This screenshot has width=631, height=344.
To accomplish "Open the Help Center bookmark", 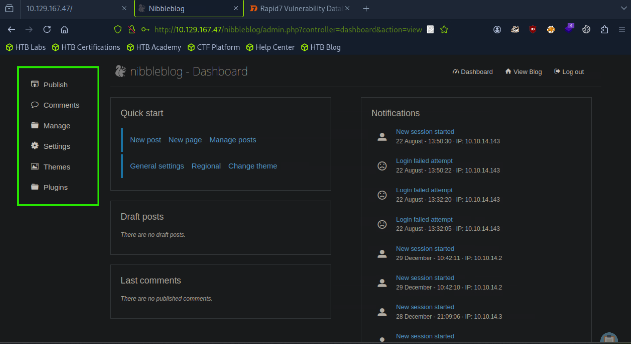I will coord(270,47).
